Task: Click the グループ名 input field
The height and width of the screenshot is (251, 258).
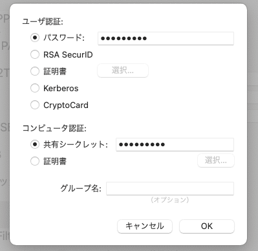Action: (x=170, y=188)
